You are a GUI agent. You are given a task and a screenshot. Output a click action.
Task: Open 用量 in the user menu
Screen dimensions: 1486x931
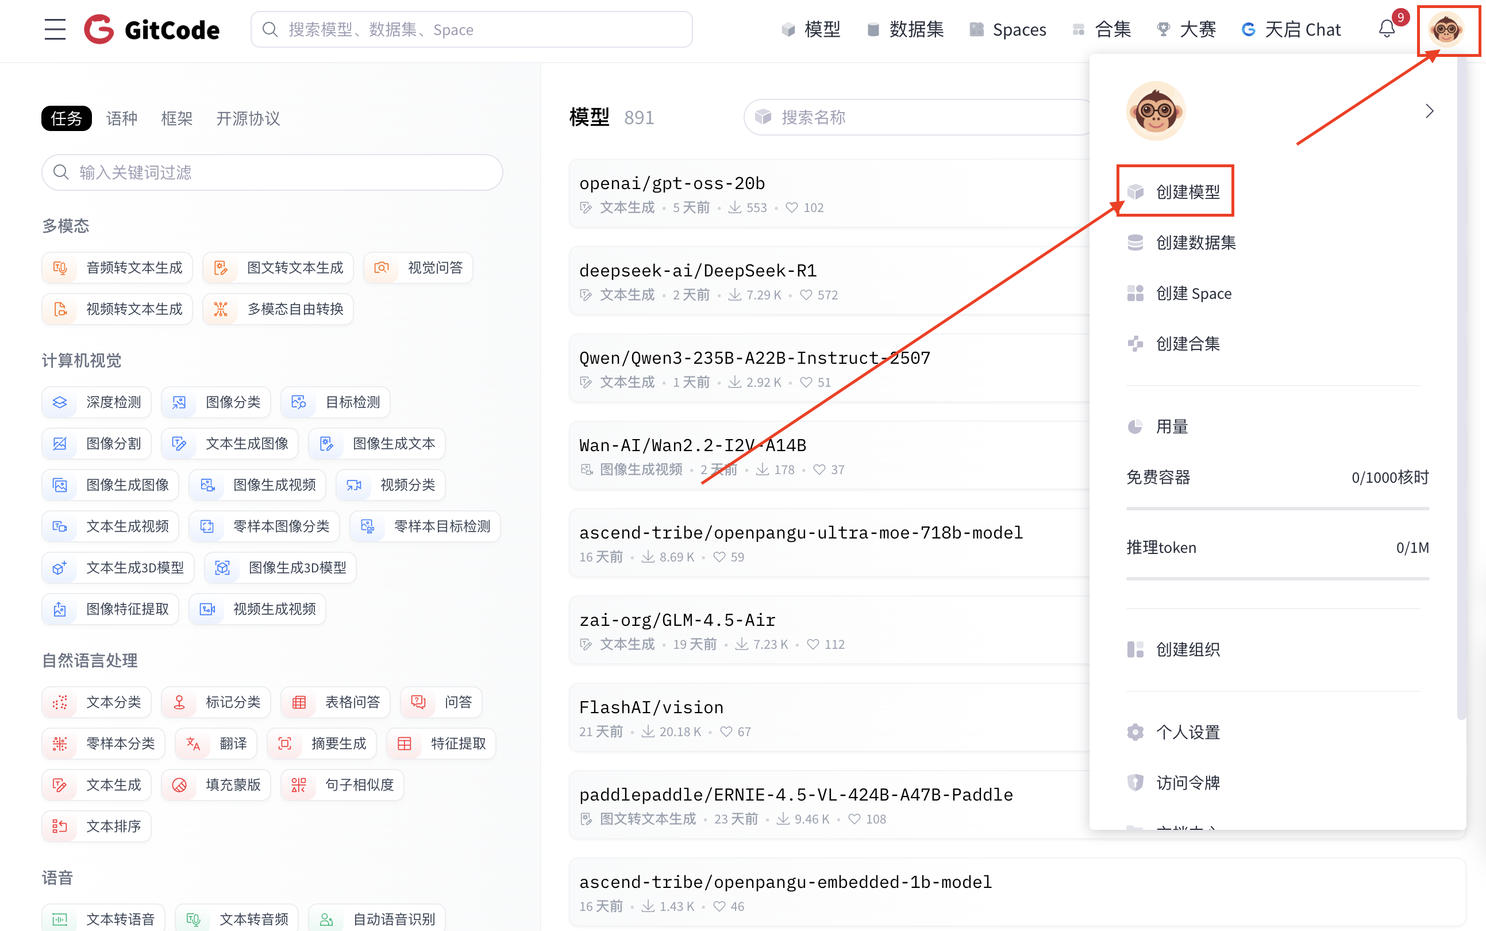click(x=1157, y=426)
